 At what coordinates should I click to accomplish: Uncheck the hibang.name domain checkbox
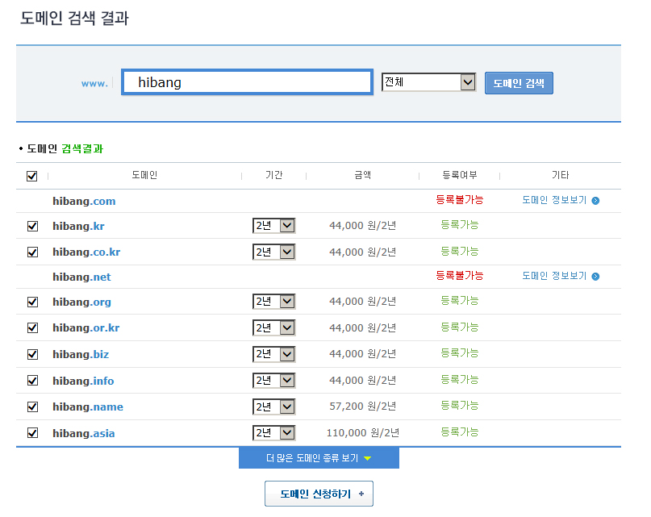(32, 407)
